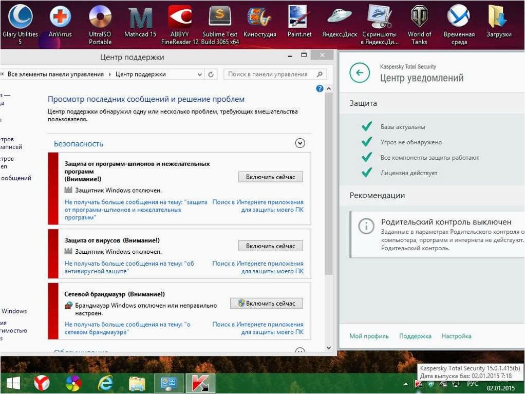The width and height of the screenshot is (525, 394).
Task: Click Центр поддержки breadcrumb in address bar
Action: (141, 74)
